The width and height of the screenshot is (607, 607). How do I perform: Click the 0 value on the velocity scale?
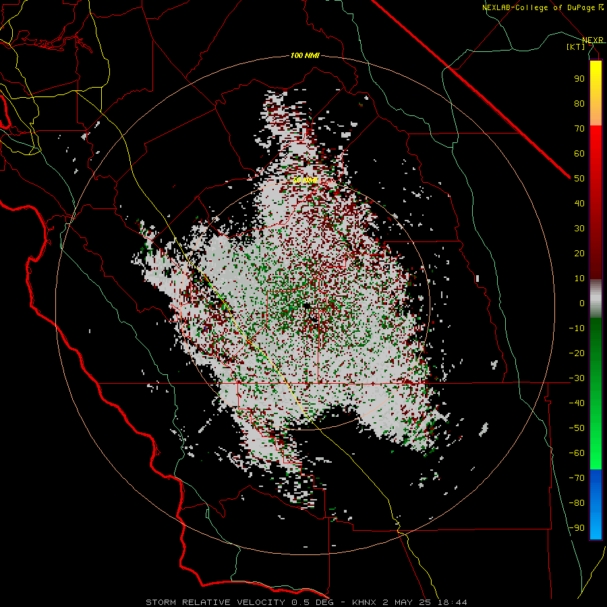point(582,303)
